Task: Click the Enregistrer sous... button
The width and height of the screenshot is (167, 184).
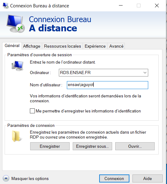Action: (x=92, y=146)
